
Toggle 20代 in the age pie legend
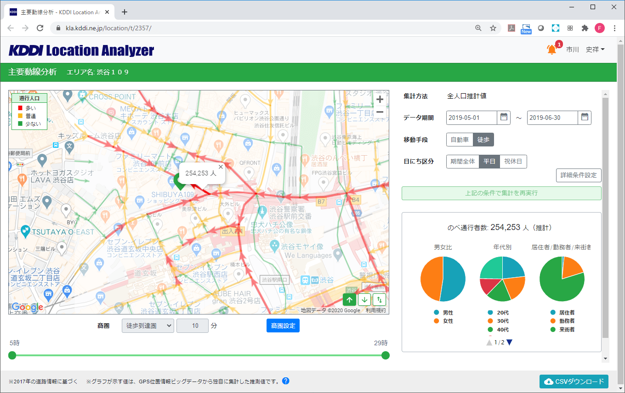(498, 313)
